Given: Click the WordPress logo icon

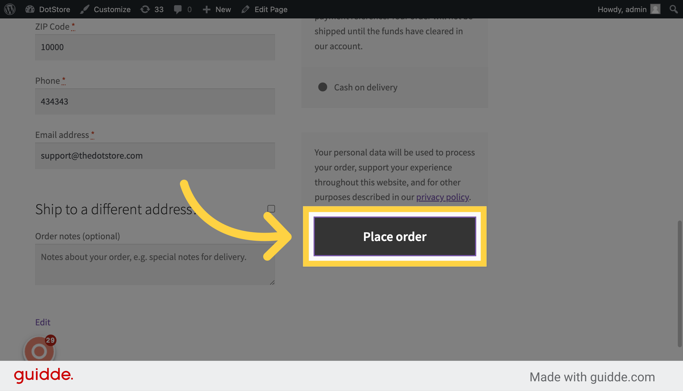Looking at the screenshot, I should [x=10, y=9].
